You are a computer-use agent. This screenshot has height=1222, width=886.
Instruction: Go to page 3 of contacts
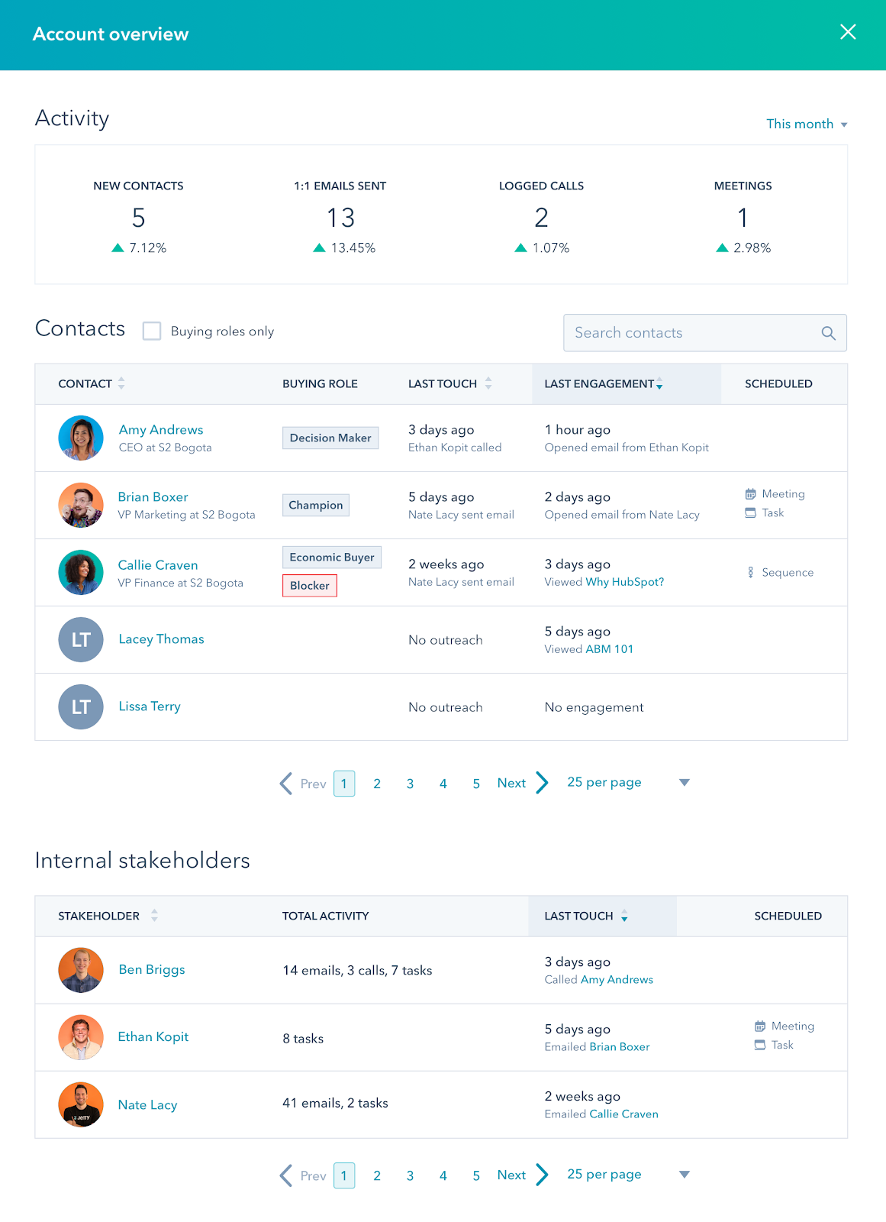tap(410, 784)
